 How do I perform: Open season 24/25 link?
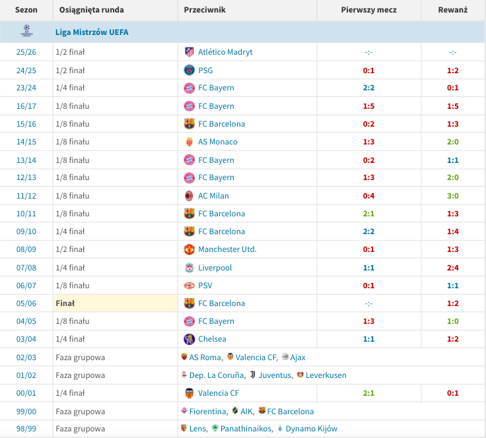pos(26,71)
